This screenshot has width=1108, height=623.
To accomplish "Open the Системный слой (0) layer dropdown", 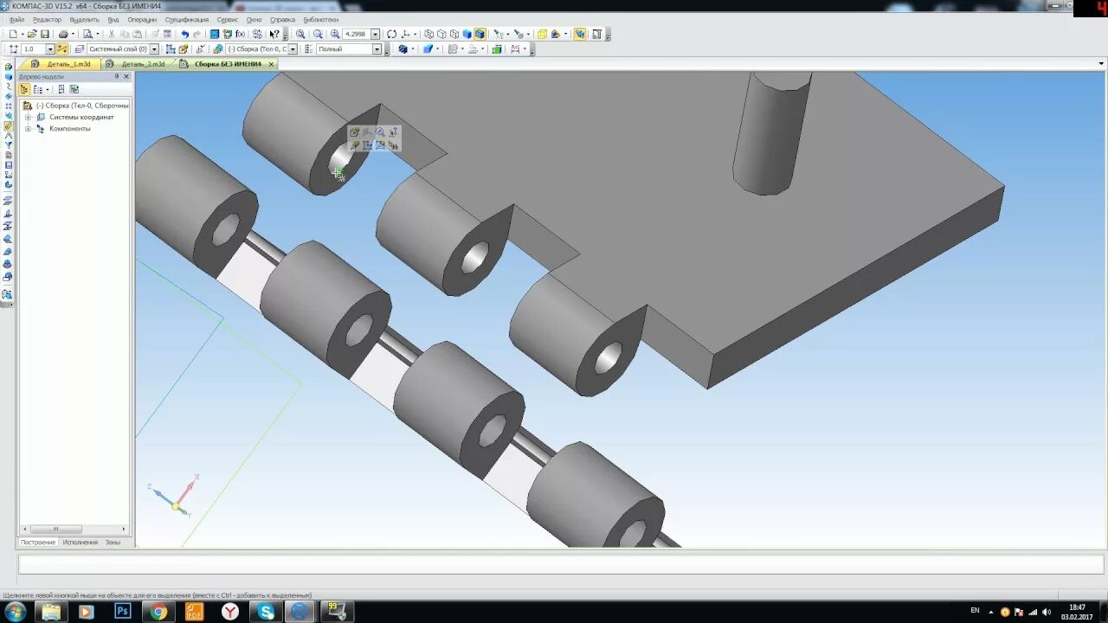I will tap(155, 48).
